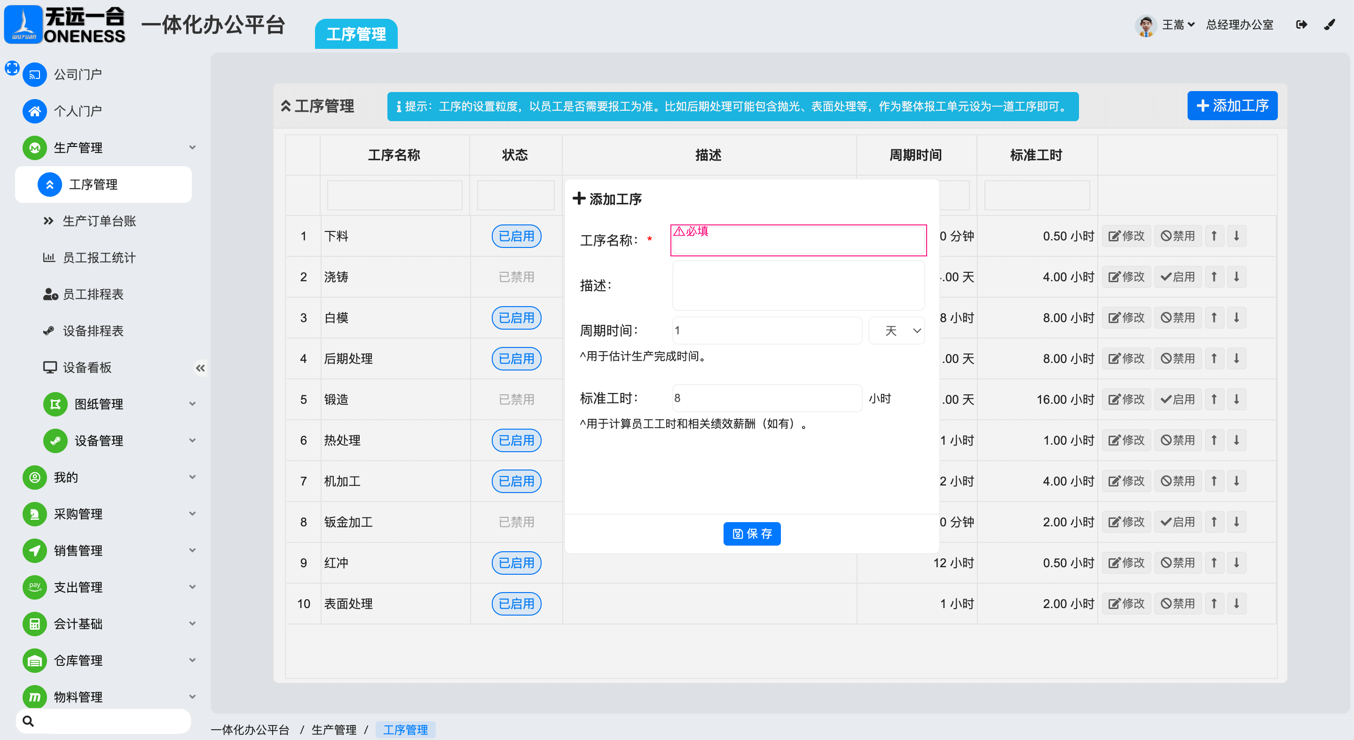Click fullscreen icon above sidebar
Image resolution: width=1354 pixels, height=740 pixels.
click(12, 67)
